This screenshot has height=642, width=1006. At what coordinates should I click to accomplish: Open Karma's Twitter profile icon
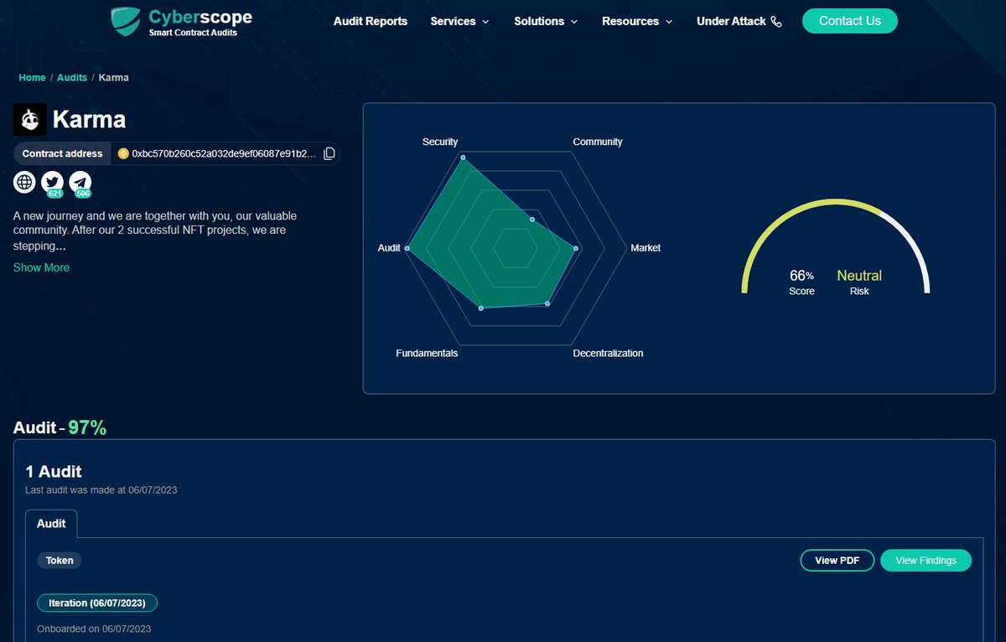click(53, 182)
